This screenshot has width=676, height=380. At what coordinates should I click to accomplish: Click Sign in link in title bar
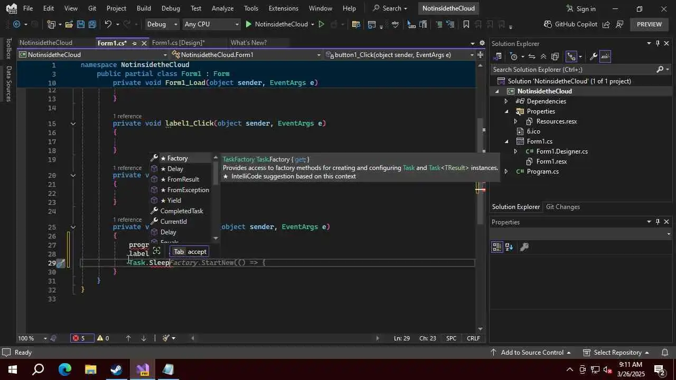[x=580, y=8]
